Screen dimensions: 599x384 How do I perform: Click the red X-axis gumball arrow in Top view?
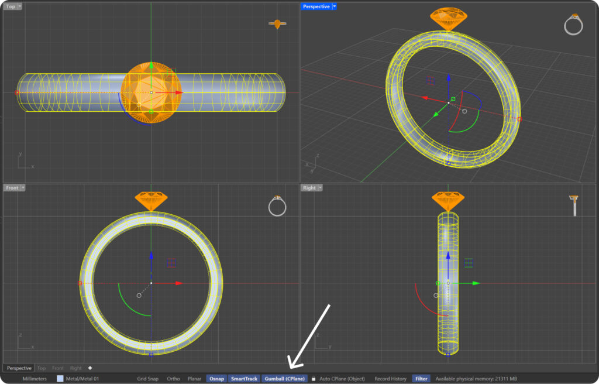[x=178, y=92]
